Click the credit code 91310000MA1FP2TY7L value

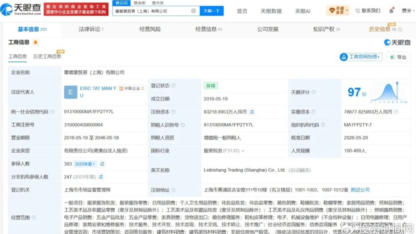point(89,112)
